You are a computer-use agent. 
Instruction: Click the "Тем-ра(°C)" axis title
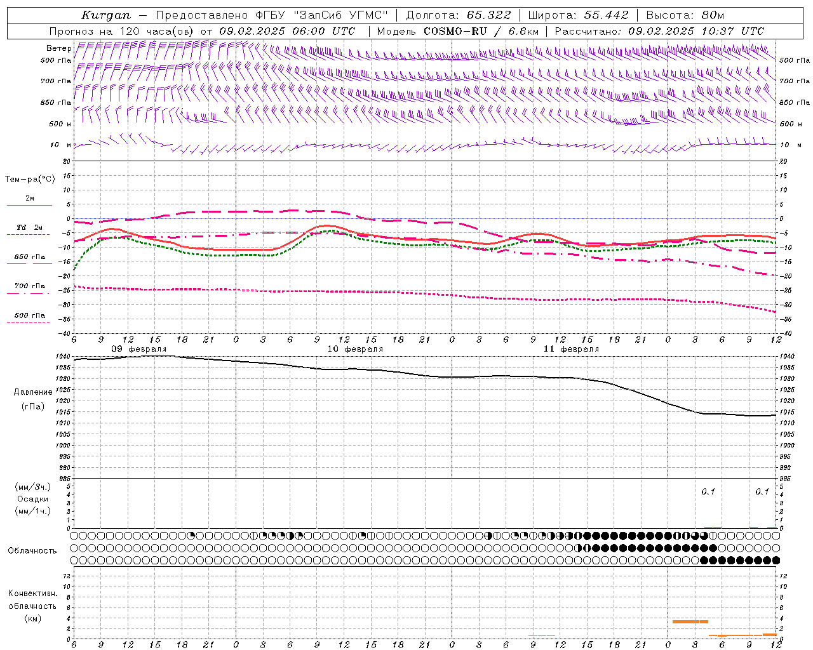point(30,180)
